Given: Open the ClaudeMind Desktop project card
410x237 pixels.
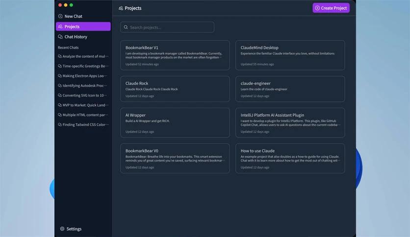Looking at the screenshot, I should 290,55.
